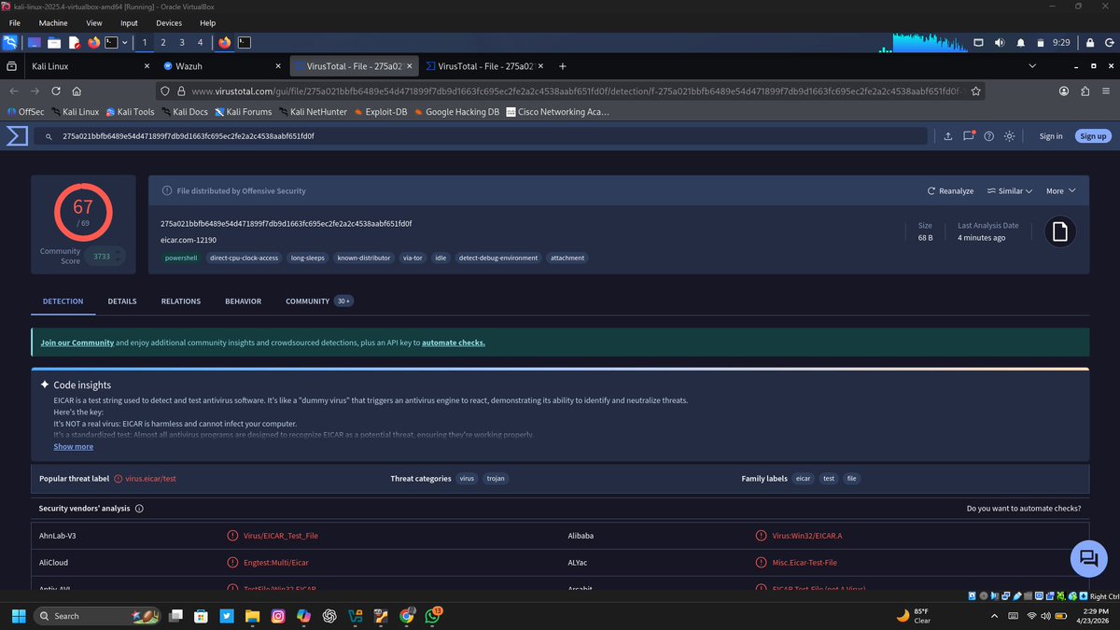
Task: Switch to the BEHAVIOR tab
Action: (x=243, y=301)
